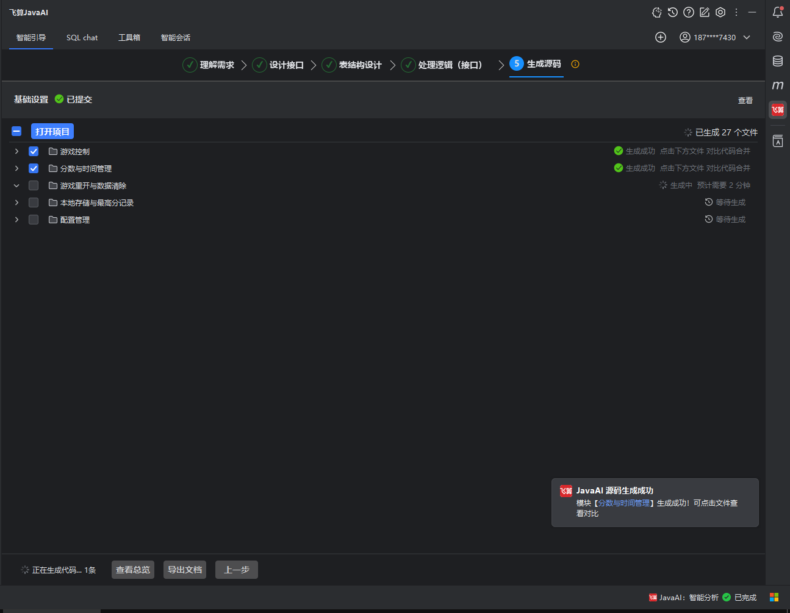Expand the 本地存储与最高分记录 folder row
This screenshot has height=613, width=790.
[x=16, y=203]
